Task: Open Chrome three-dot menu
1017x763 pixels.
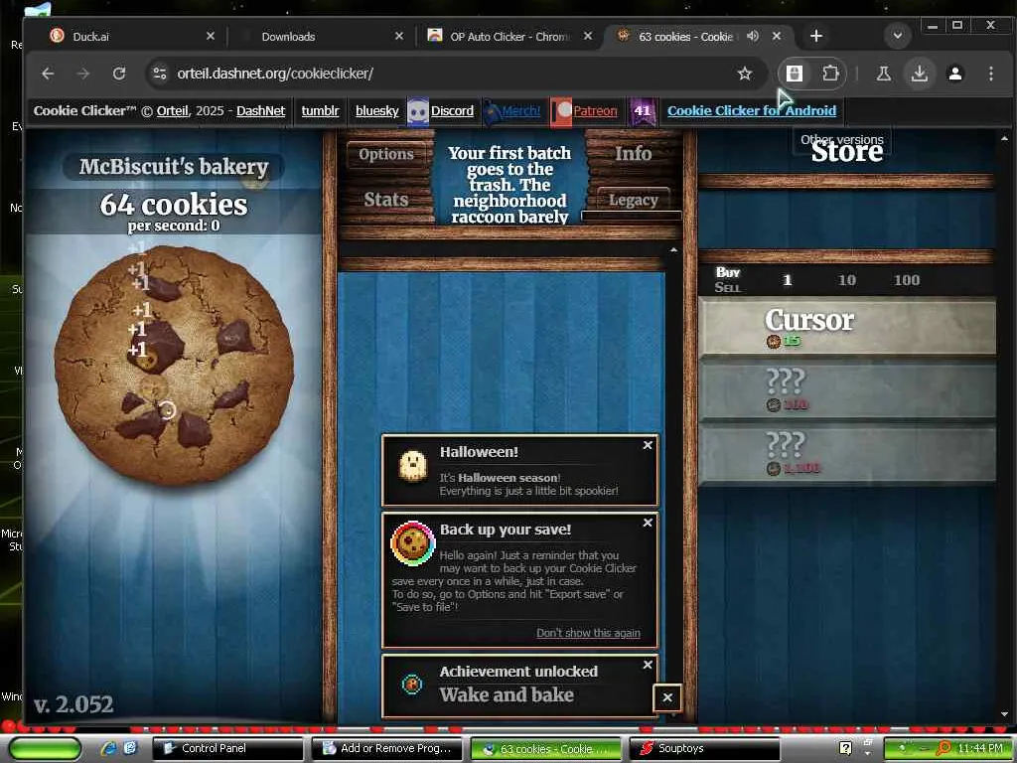Action: coord(990,74)
